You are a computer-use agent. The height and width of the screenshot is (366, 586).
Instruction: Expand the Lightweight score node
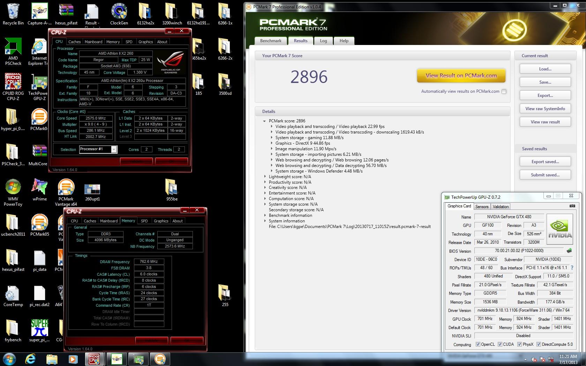point(265,177)
